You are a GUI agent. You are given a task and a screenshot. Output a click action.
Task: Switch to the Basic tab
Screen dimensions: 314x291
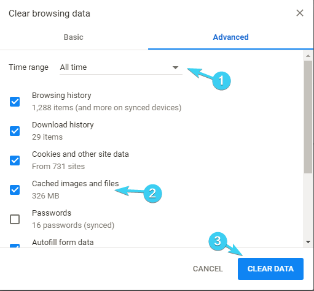[x=74, y=37]
